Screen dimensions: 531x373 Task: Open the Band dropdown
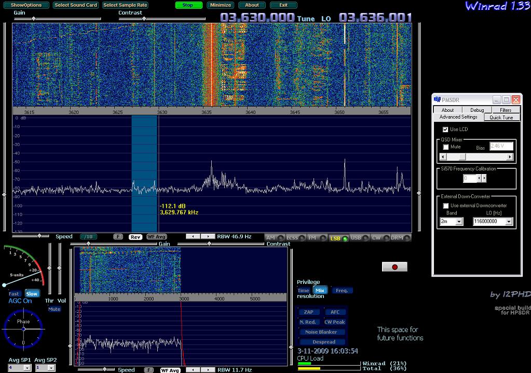(459, 222)
